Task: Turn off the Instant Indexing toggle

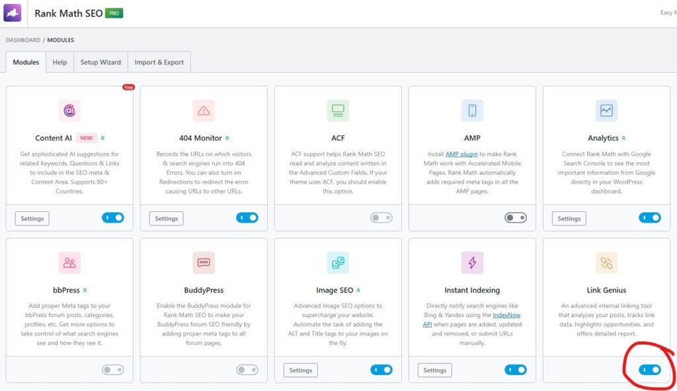Action: (x=516, y=370)
